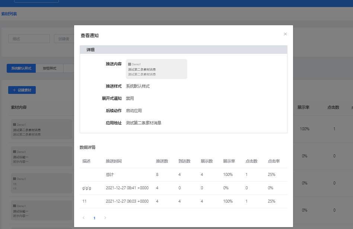The image size is (353, 229).
Task: Click the 点击率 column header
Action: pos(274,161)
